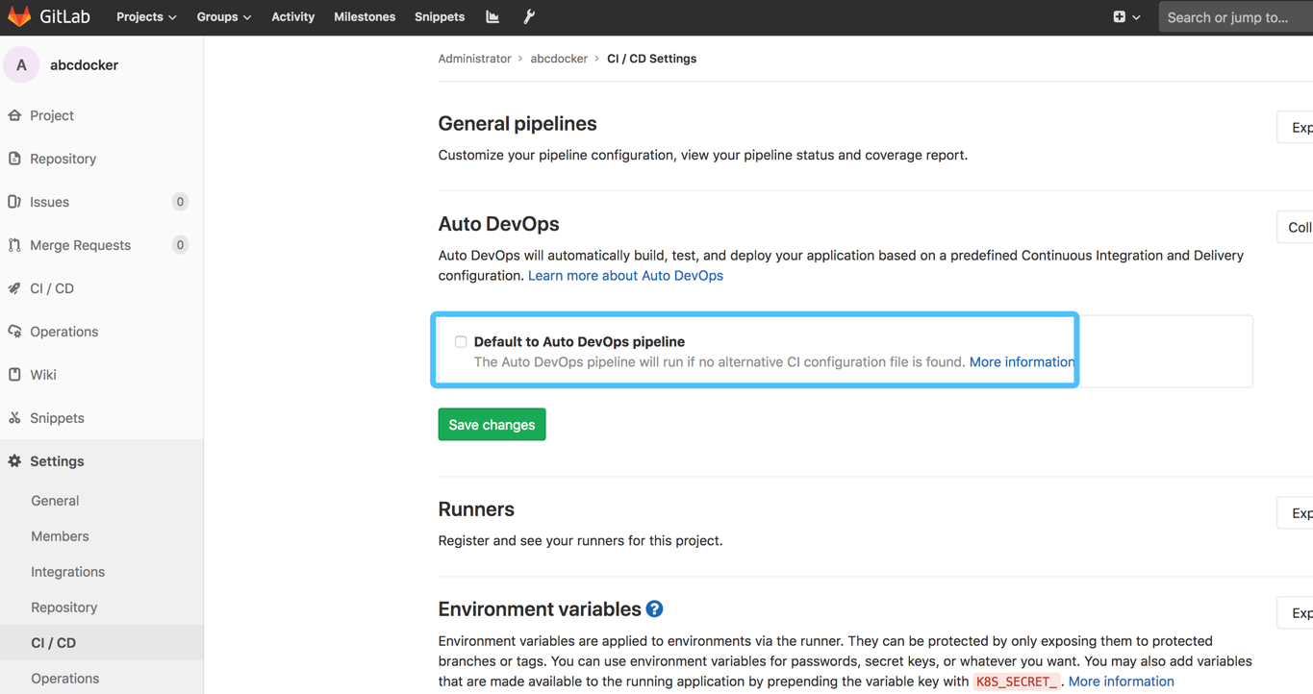Open the Groups dropdown menu

(224, 17)
